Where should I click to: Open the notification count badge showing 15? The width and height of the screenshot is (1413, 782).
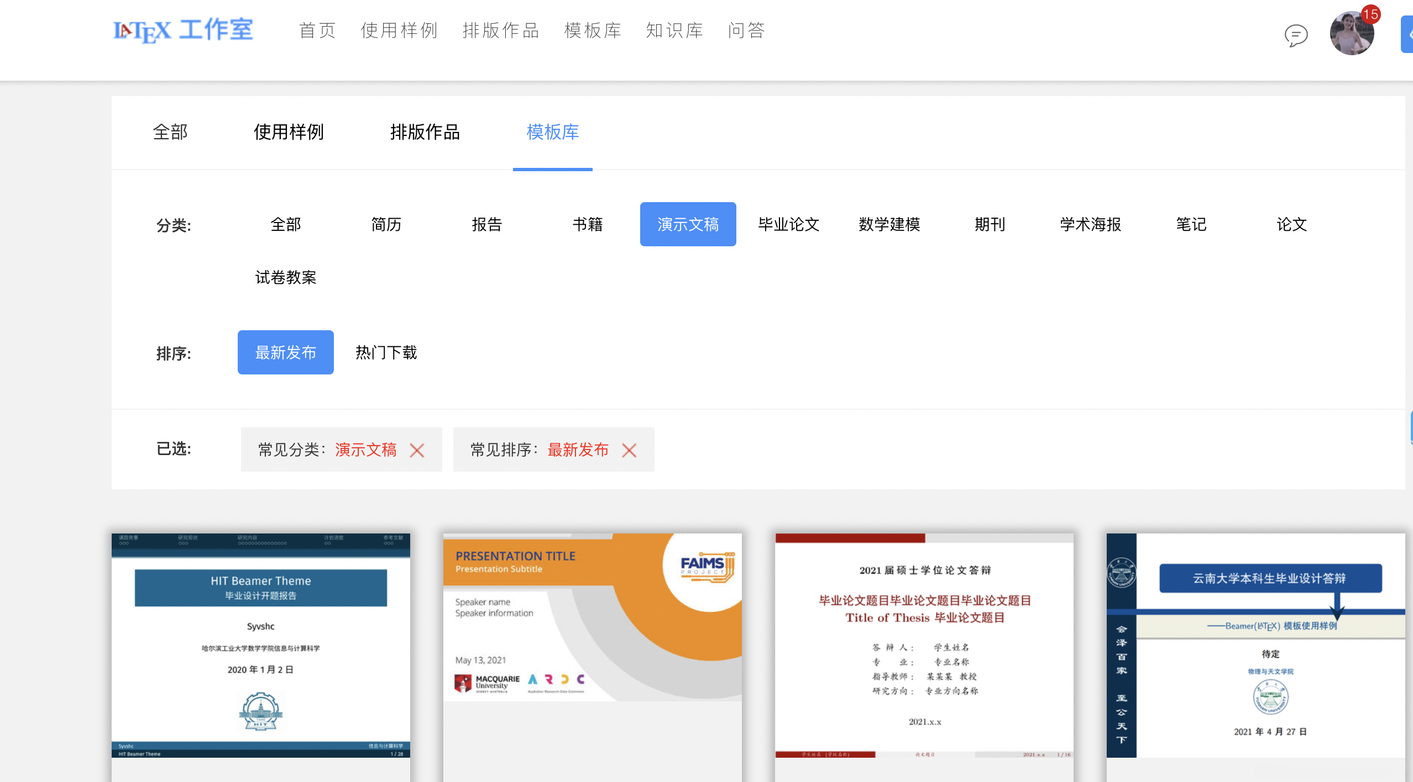coord(1373,15)
